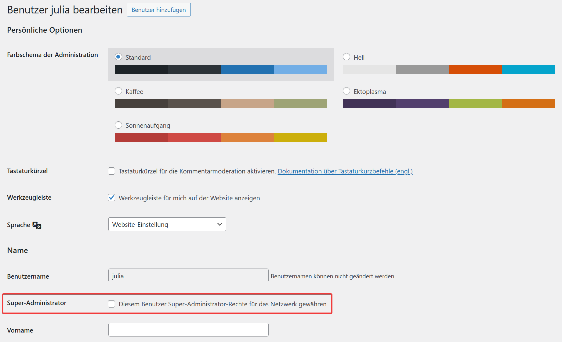Screen dimensions: 562x342
Task: Pick the Ektoplasma color scheme option
Action: pyautogui.click(x=346, y=91)
